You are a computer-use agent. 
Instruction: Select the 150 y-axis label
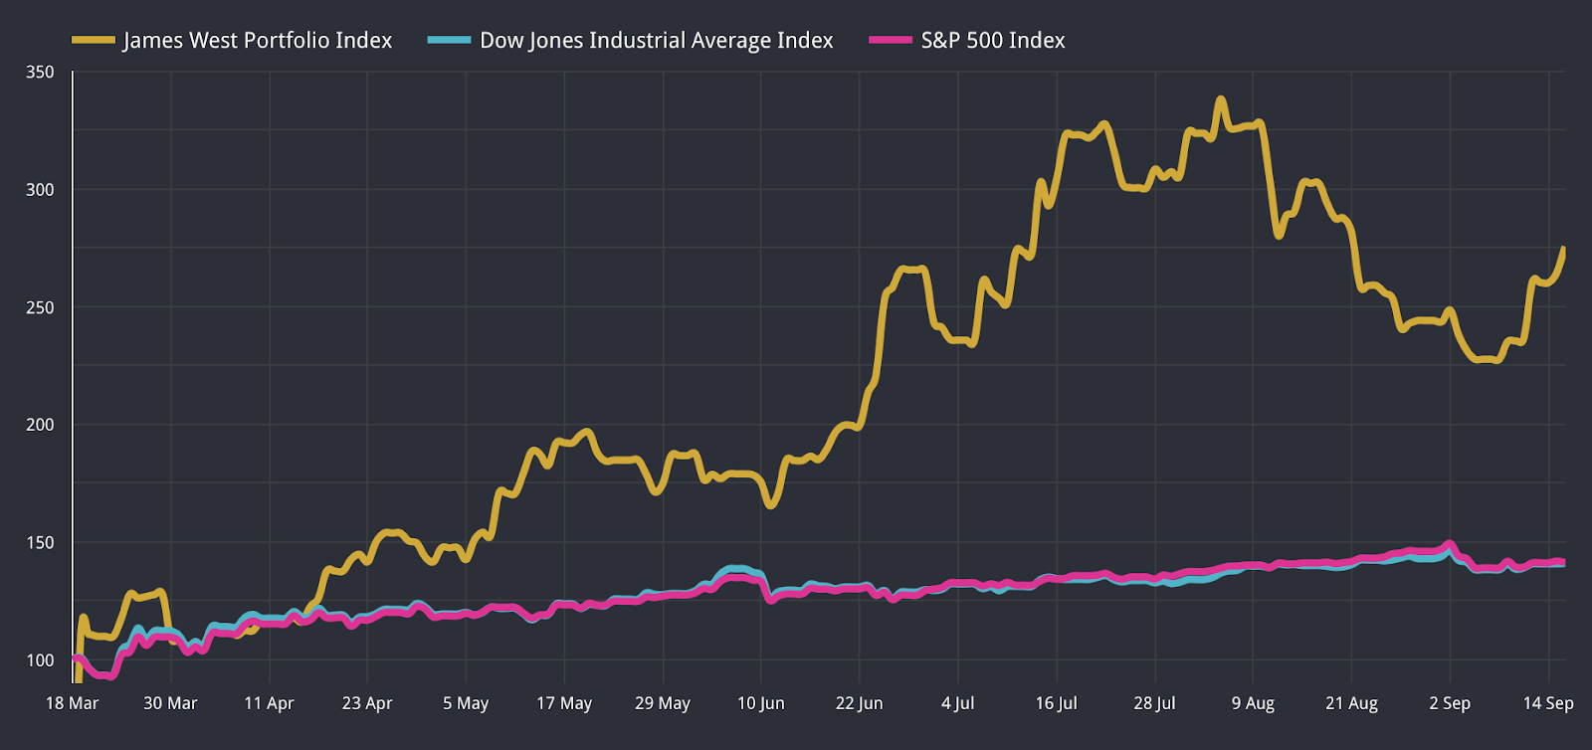point(40,543)
